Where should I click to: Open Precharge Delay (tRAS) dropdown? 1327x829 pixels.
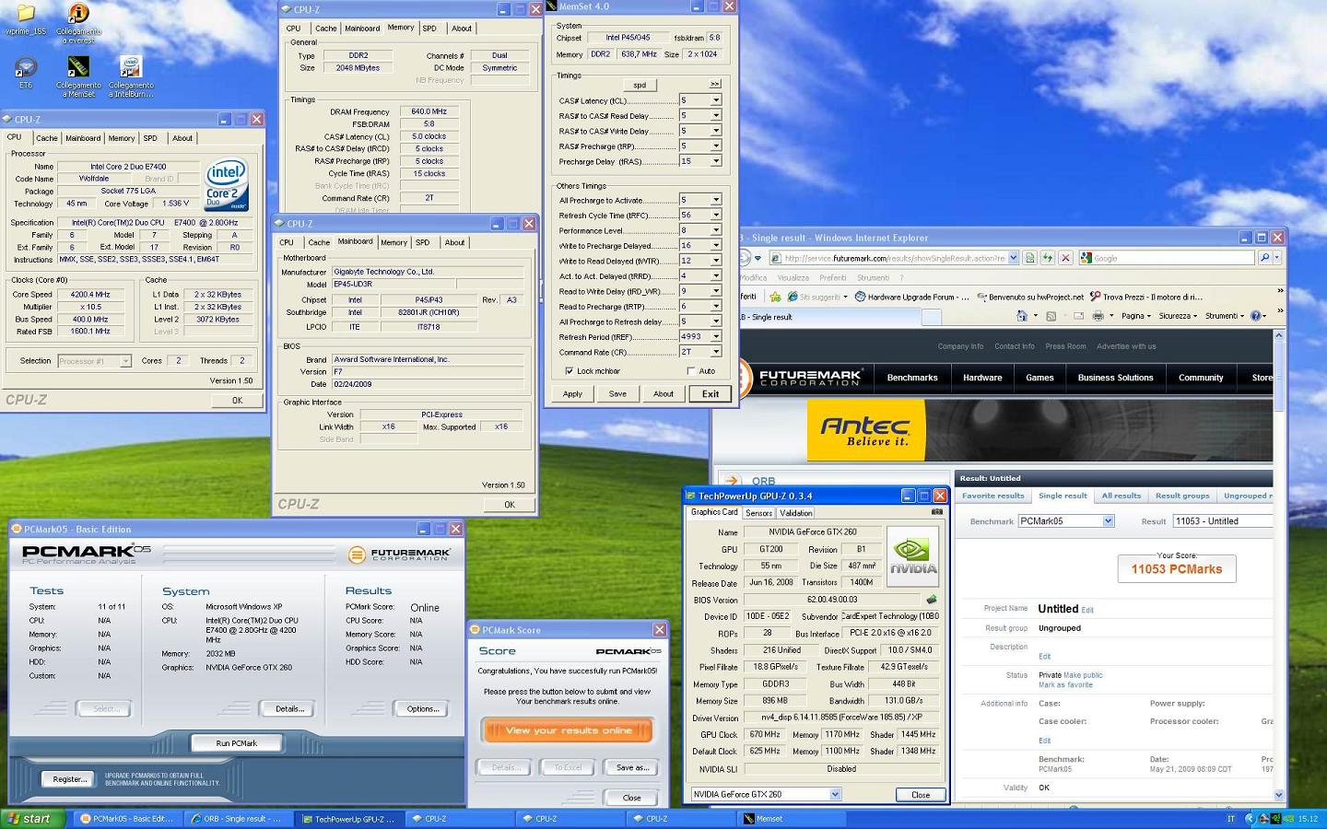tap(715, 161)
